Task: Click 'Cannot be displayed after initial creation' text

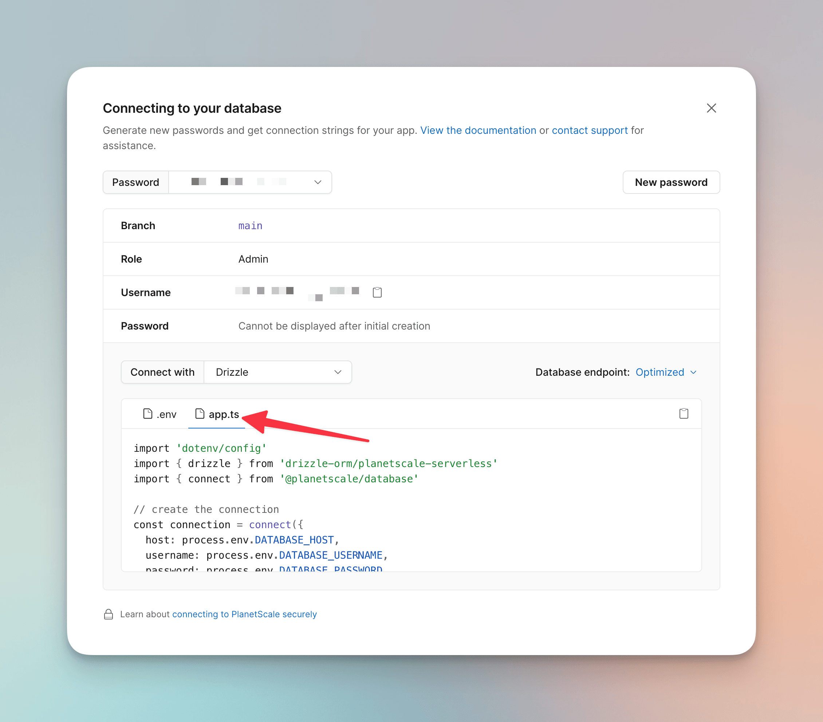Action: tap(334, 326)
